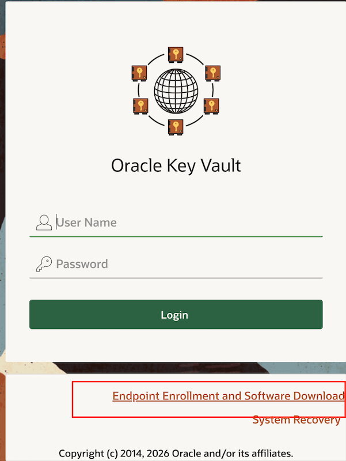Click the green Login button
Viewport: 346px width, 461px height.
pyautogui.click(x=176, y=315)
